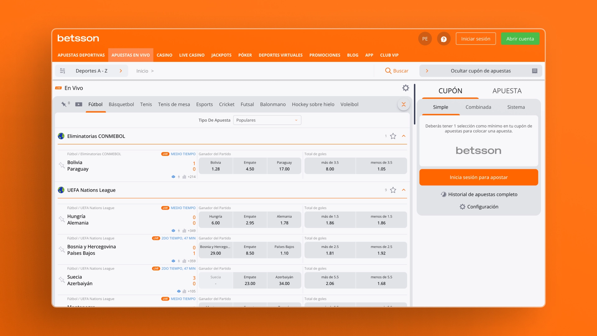Choose más de 5.5 at 2.06
Image resolution: width=597 pixels, height=336 pixels.
pos(330,280)
